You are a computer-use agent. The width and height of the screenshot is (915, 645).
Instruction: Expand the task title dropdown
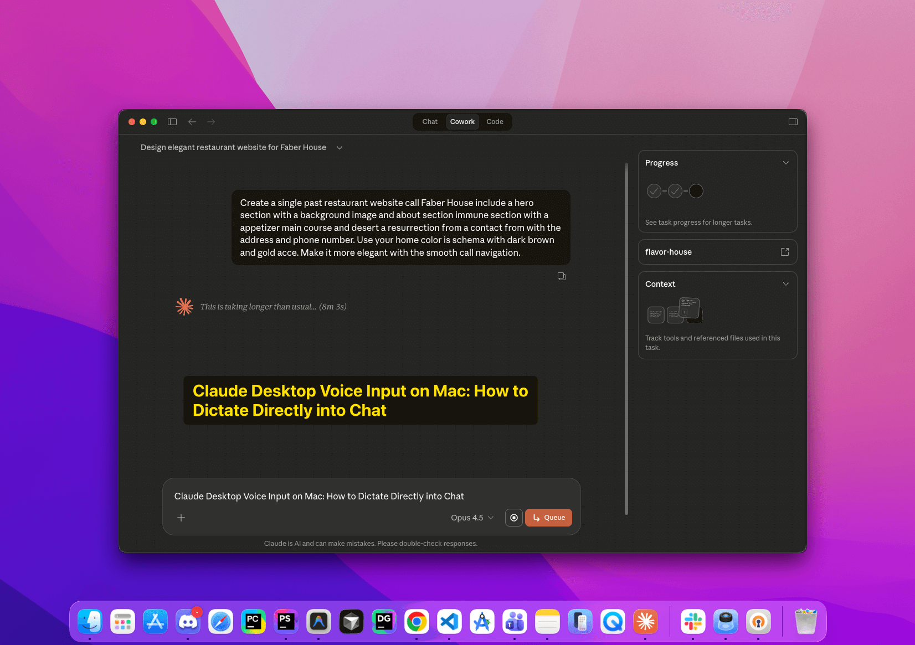coord(340,147)
